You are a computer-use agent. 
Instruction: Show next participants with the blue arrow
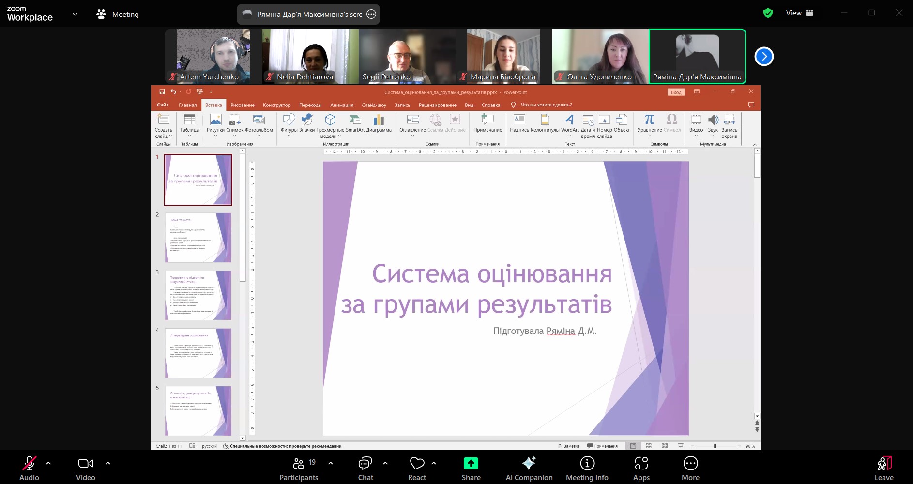[x=764, y=56]
